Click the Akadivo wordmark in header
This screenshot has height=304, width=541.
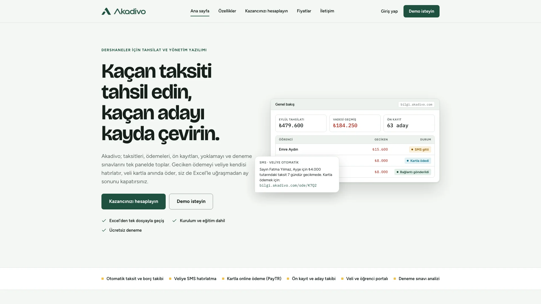[x=130, y=11]
